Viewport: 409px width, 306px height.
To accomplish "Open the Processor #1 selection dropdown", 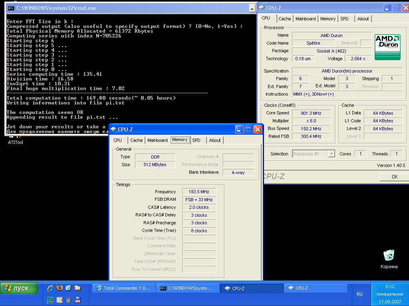I will coord(331,154).
